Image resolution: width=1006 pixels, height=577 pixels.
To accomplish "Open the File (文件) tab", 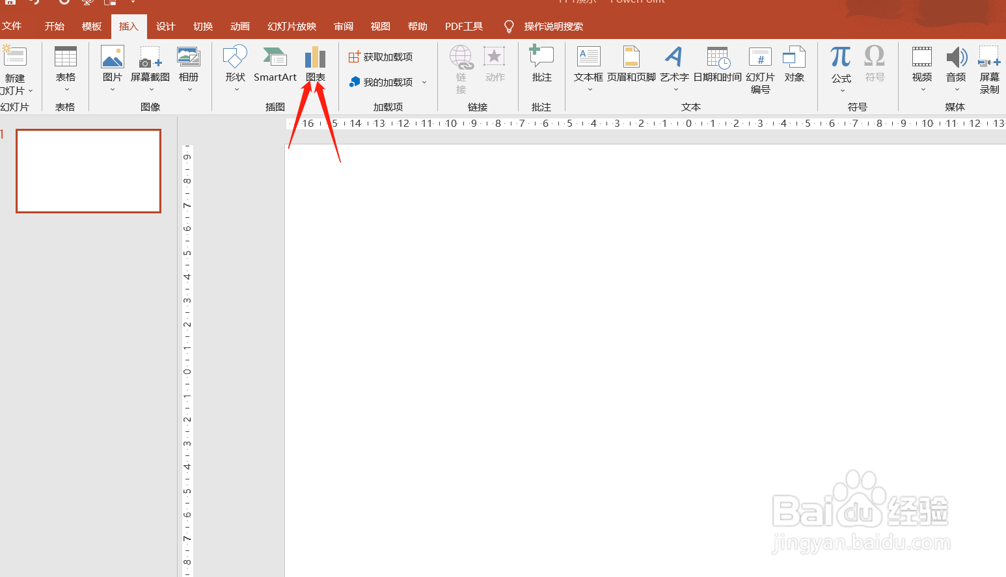I will pos(12,26).
